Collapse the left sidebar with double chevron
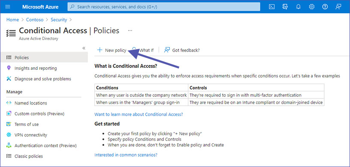The width and height of the screenshot is (350, 167). (84, 48)
